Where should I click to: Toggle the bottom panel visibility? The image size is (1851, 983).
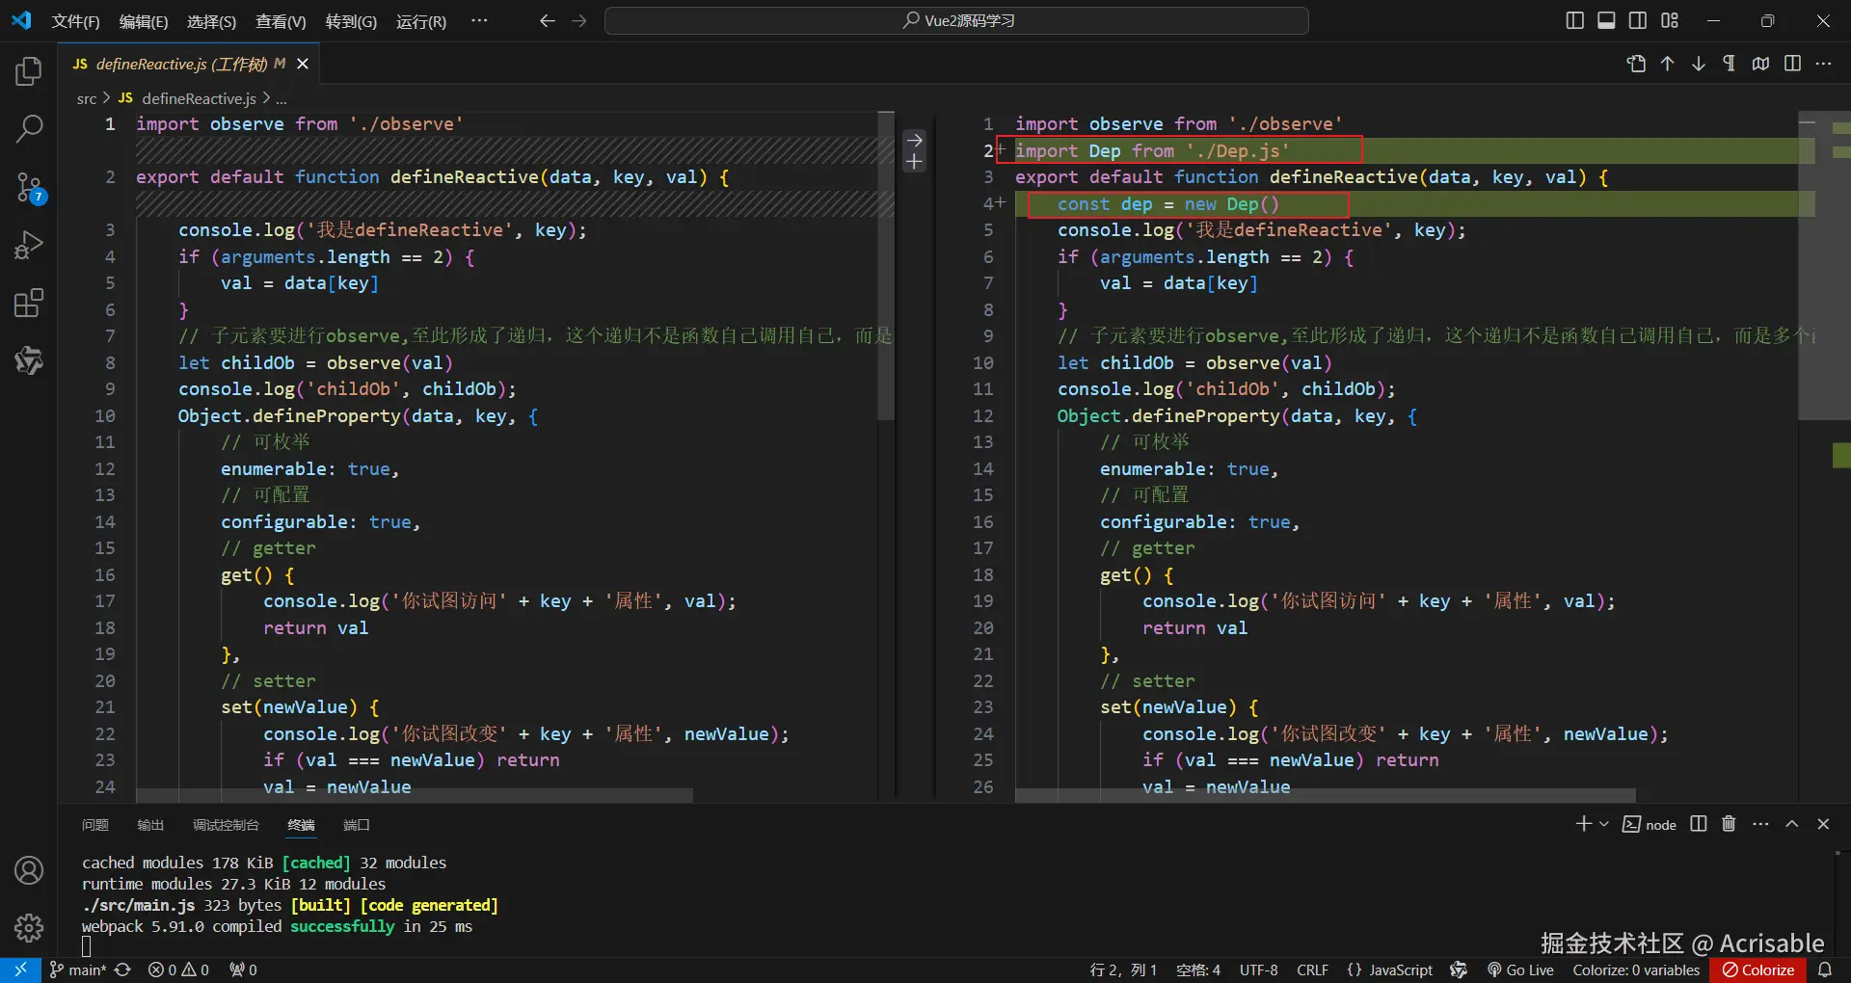1606,20
